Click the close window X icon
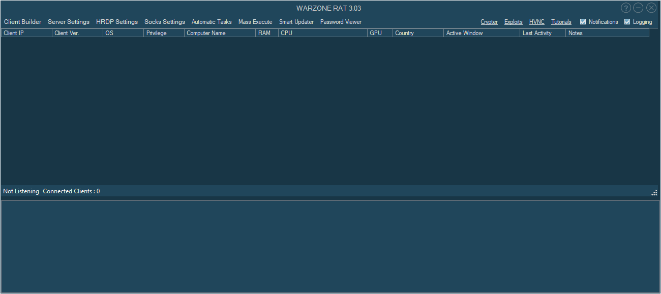 click(651, 8)
